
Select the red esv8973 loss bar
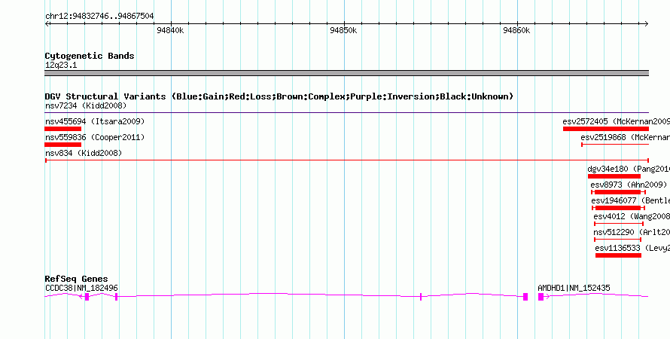coord(618,192)
